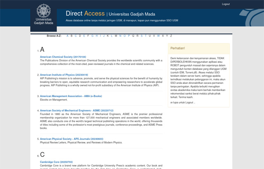
Task: Select letter R in Browse A-Z
Action: coord(137,36)
